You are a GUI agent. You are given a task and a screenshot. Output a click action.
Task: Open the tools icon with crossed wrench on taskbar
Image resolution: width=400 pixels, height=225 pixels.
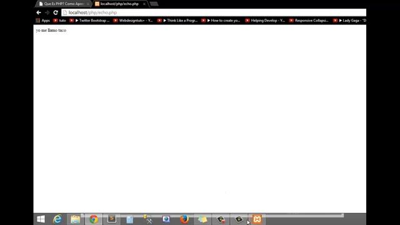tap(148, 219)
